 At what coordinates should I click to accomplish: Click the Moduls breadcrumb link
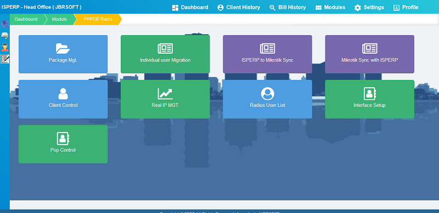pyautogui.click(x=59, y=19)
